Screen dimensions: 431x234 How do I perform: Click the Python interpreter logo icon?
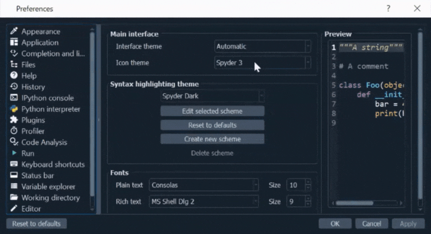pos(14,109)
